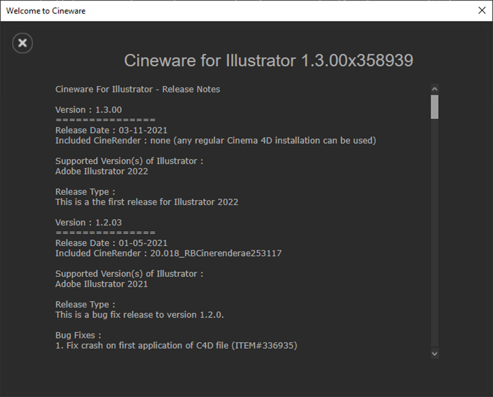
Task: Click the 'Fix crash on first application' line
Action: click(x=176, y=346)
